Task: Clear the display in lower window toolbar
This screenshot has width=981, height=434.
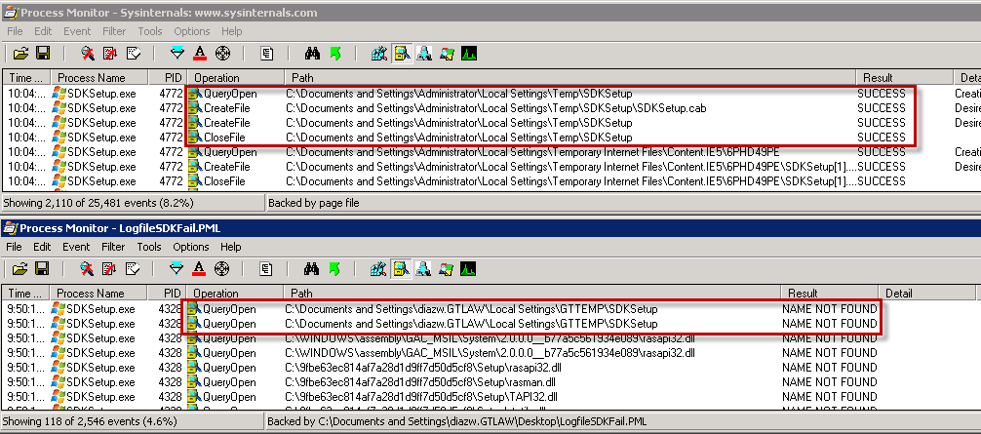Action: (133, 269)
